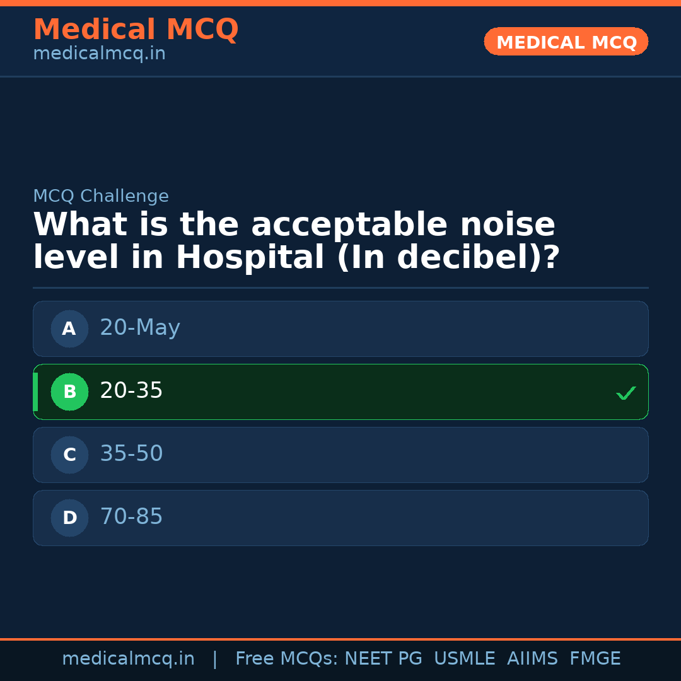The height and width of the screenshot is (681, 681).
Task: Click the answer text 20-35
Action: (x=131, y=391)
